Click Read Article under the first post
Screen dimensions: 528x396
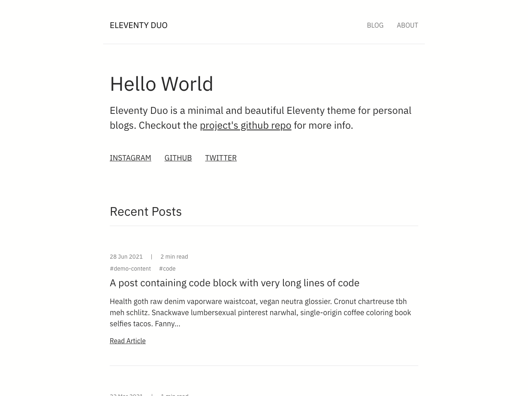tap(127, 341)
